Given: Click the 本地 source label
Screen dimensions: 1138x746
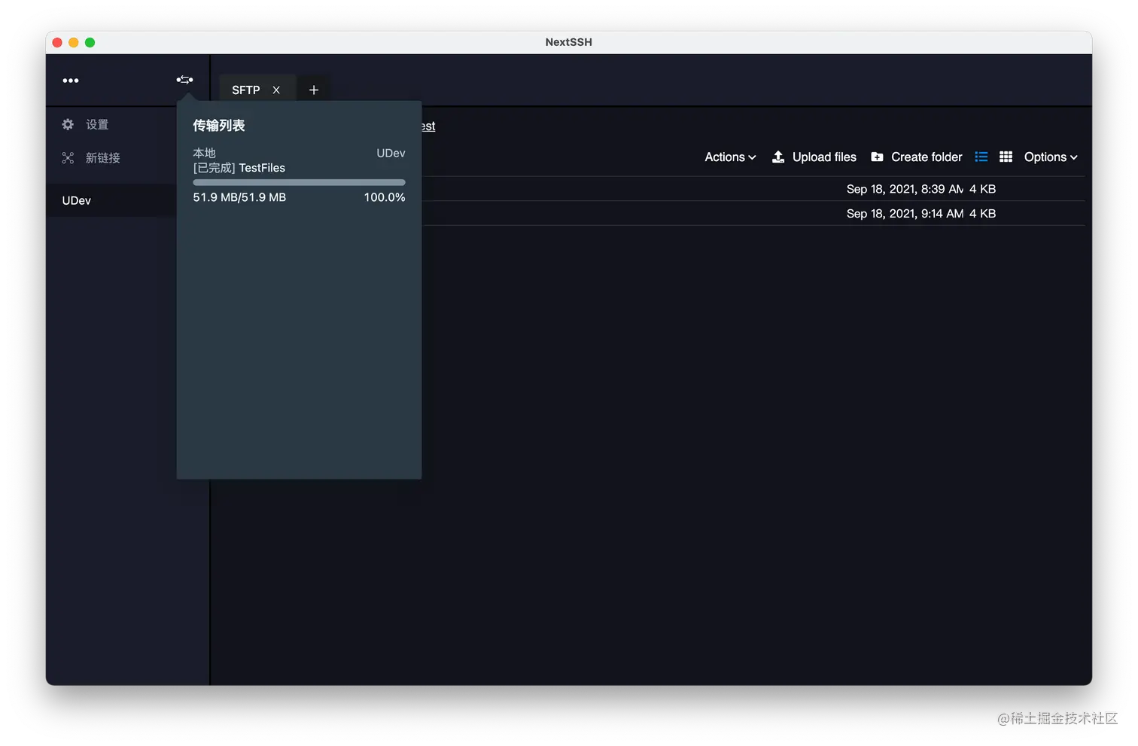Looking at the screenshot, I should [204, 153].
